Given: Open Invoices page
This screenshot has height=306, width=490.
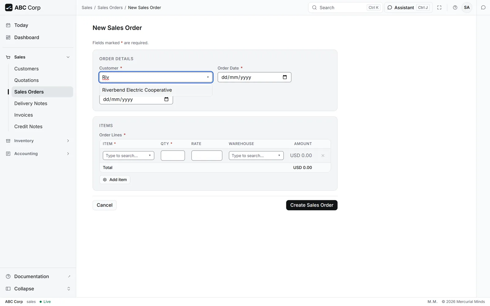Looking at the screenshot, I should [x=42, y=115].
